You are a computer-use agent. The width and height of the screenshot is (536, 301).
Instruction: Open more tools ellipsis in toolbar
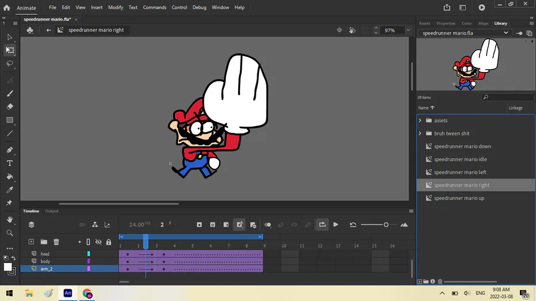pyautogui.click(x=10, y=249)
